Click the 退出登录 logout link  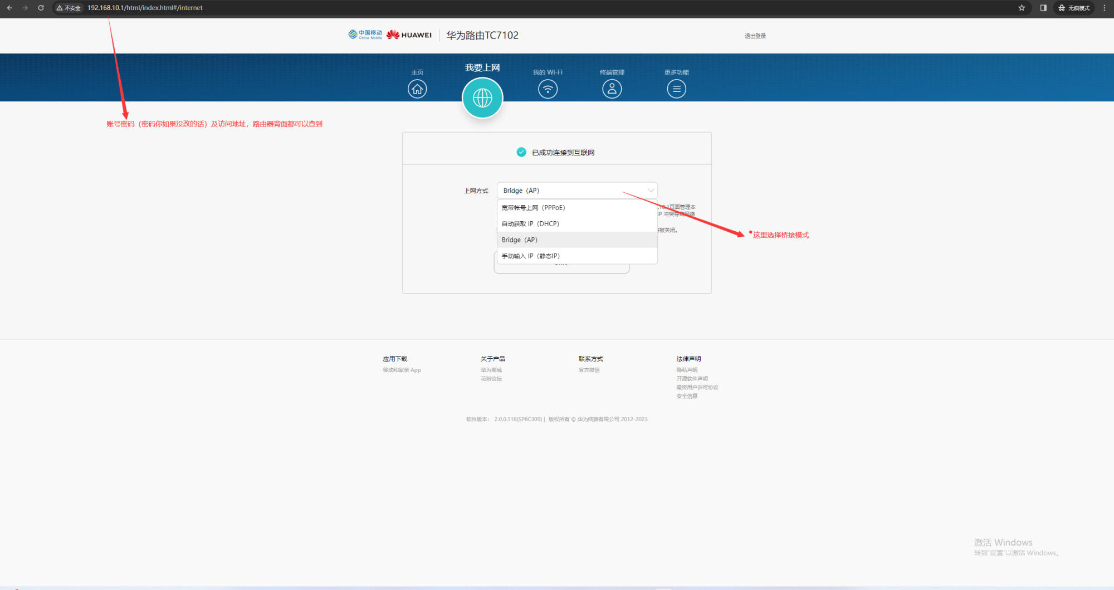point(755,36)
